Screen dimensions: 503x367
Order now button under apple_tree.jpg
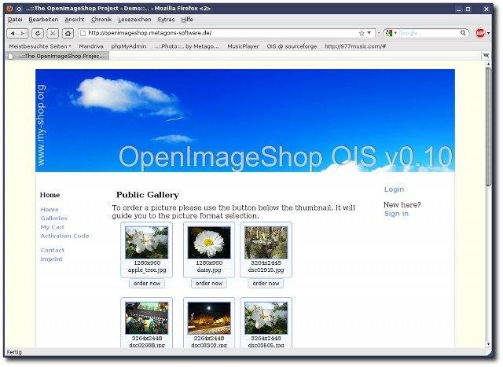147,283
